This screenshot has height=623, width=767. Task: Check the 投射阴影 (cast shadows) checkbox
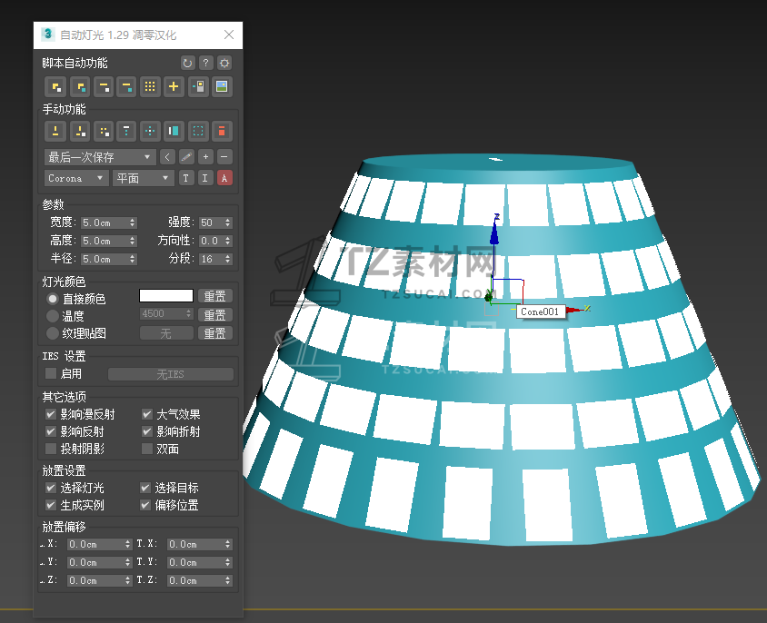coord(52,449)
